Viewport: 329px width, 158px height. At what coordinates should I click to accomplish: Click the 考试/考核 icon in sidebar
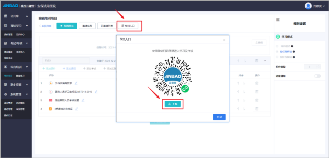(6, 43)
